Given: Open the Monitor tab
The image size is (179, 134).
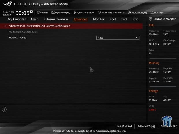Looking at the screenshot, I should tap(99, 19).
